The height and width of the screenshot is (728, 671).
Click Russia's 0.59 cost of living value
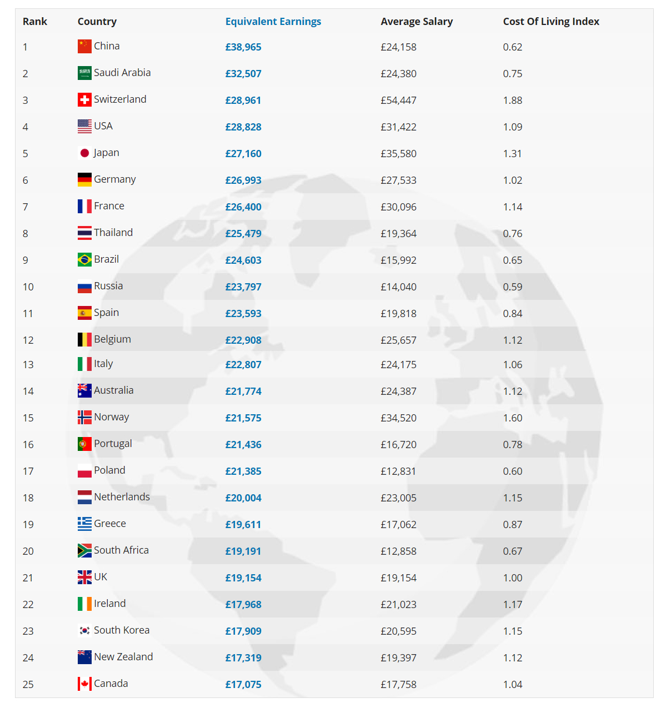513,287
